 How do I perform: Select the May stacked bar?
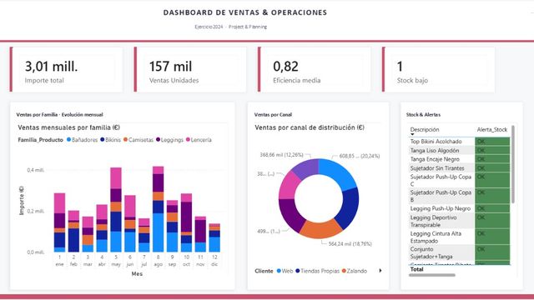[x=116, y=209]
